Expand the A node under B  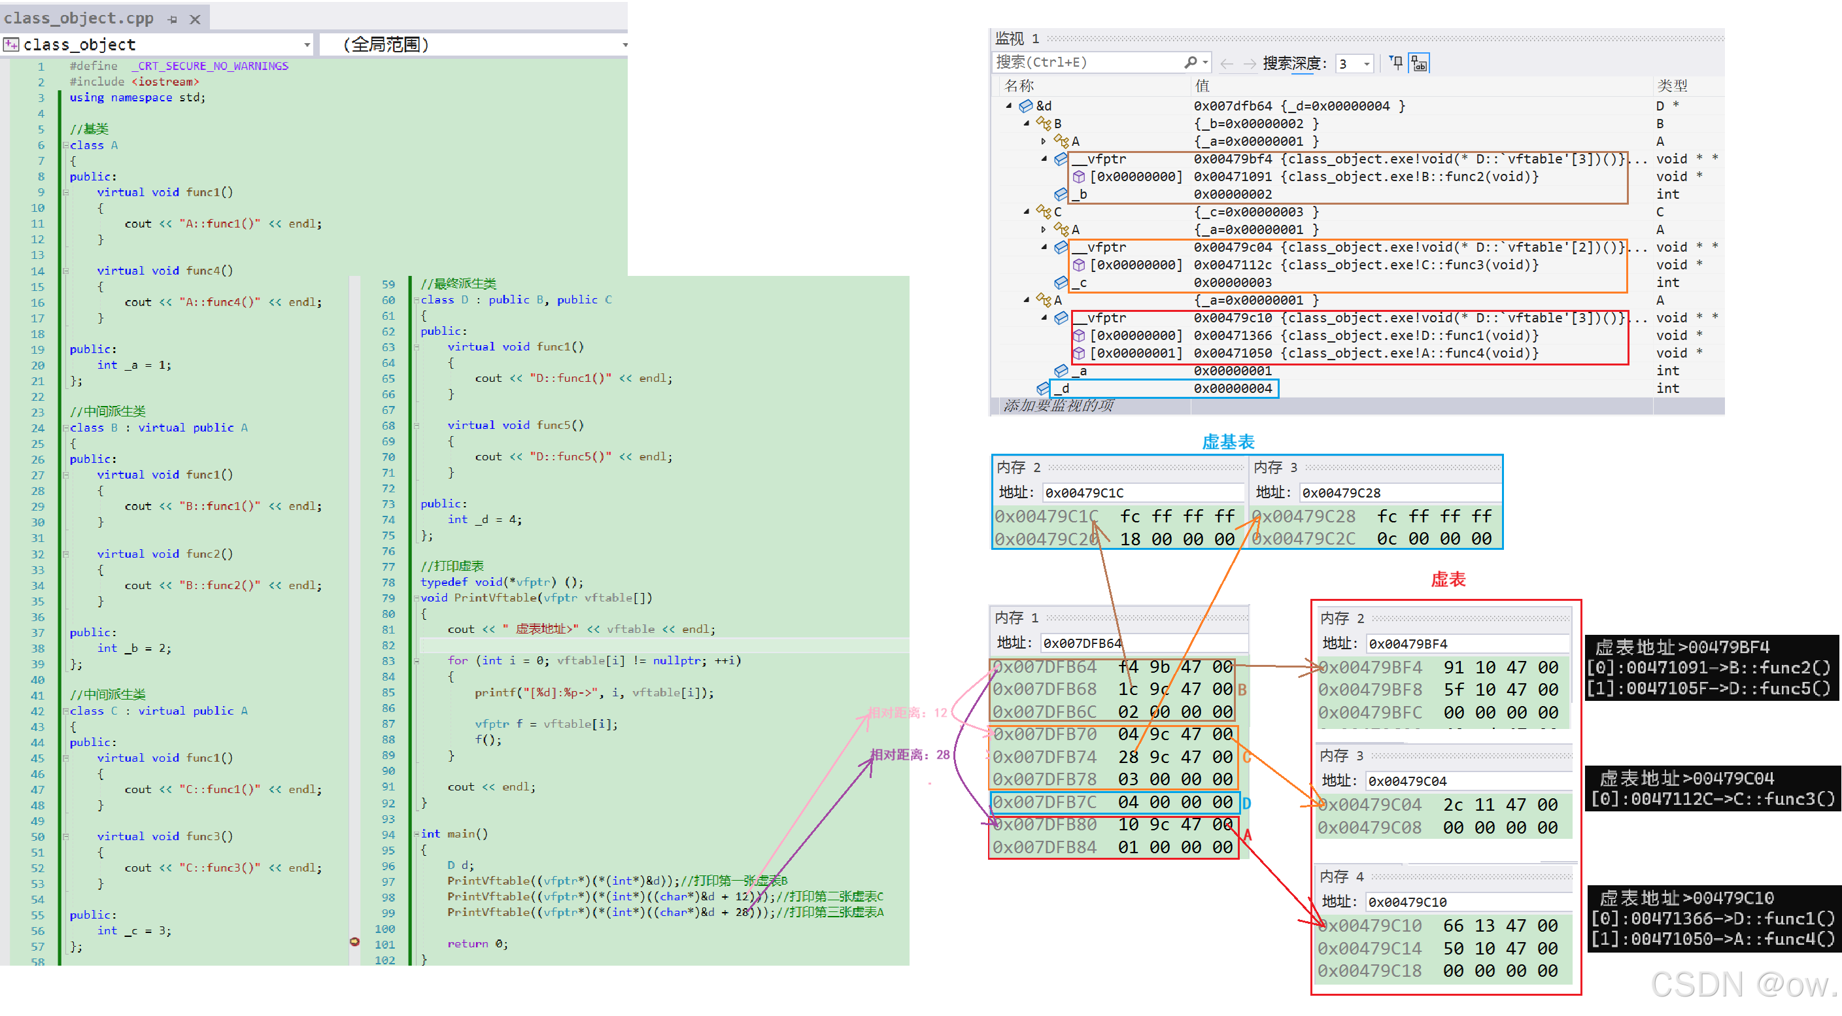(x=1043, y=142)
